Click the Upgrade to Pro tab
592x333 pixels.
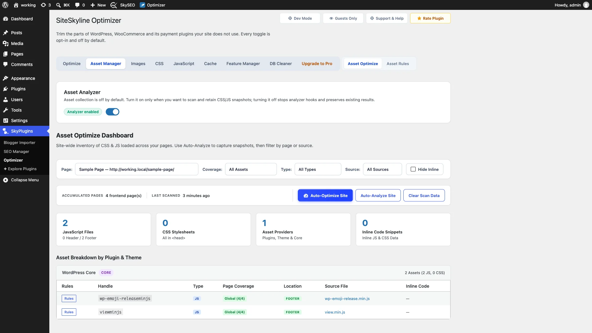pyautogui.click(x=317, y=64)
